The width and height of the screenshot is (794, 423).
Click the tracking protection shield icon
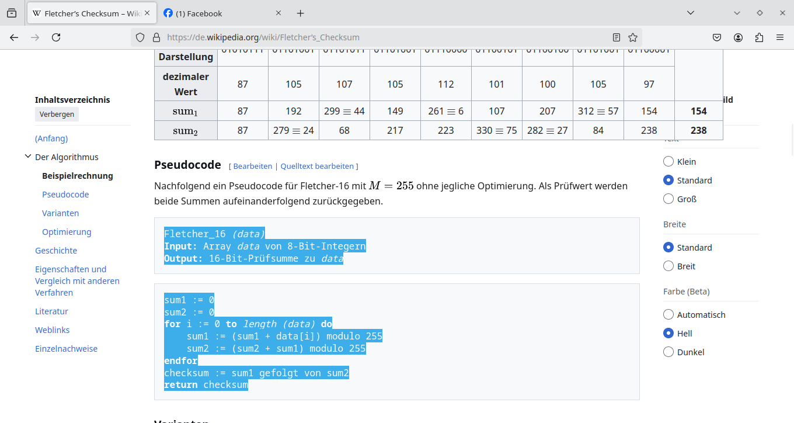click(140, 37)
